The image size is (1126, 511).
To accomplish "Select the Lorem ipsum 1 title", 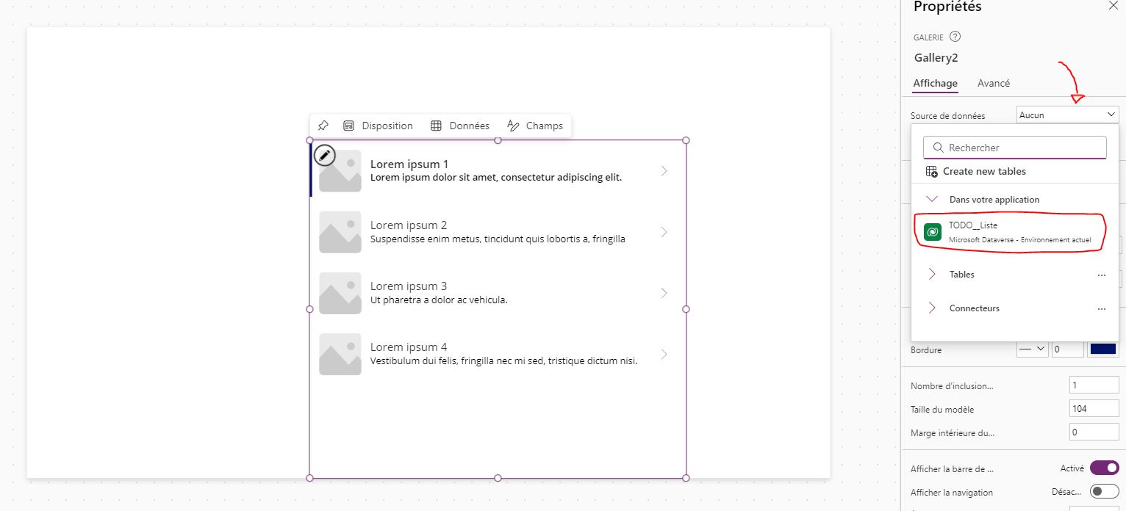I will [409, 164].
